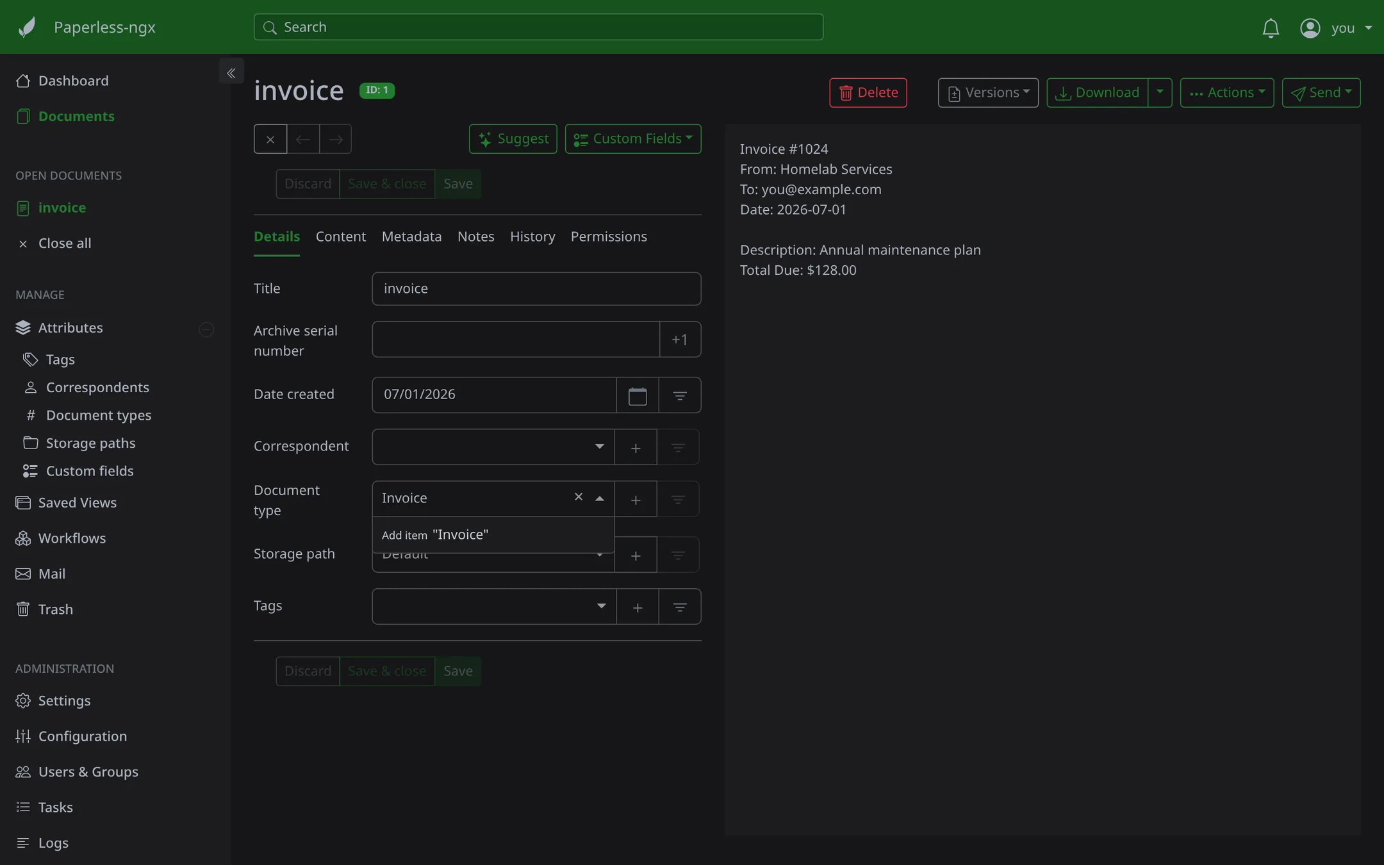1384x865 pixels.
Task: Add a new correspondent with the plus icon
Action: pyautogui.click(x=636, y=447)
